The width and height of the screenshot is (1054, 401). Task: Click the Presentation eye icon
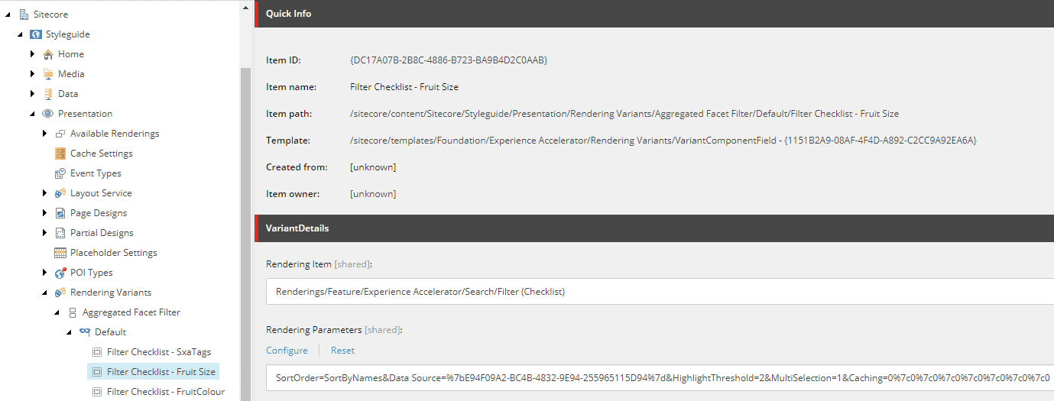47,114
